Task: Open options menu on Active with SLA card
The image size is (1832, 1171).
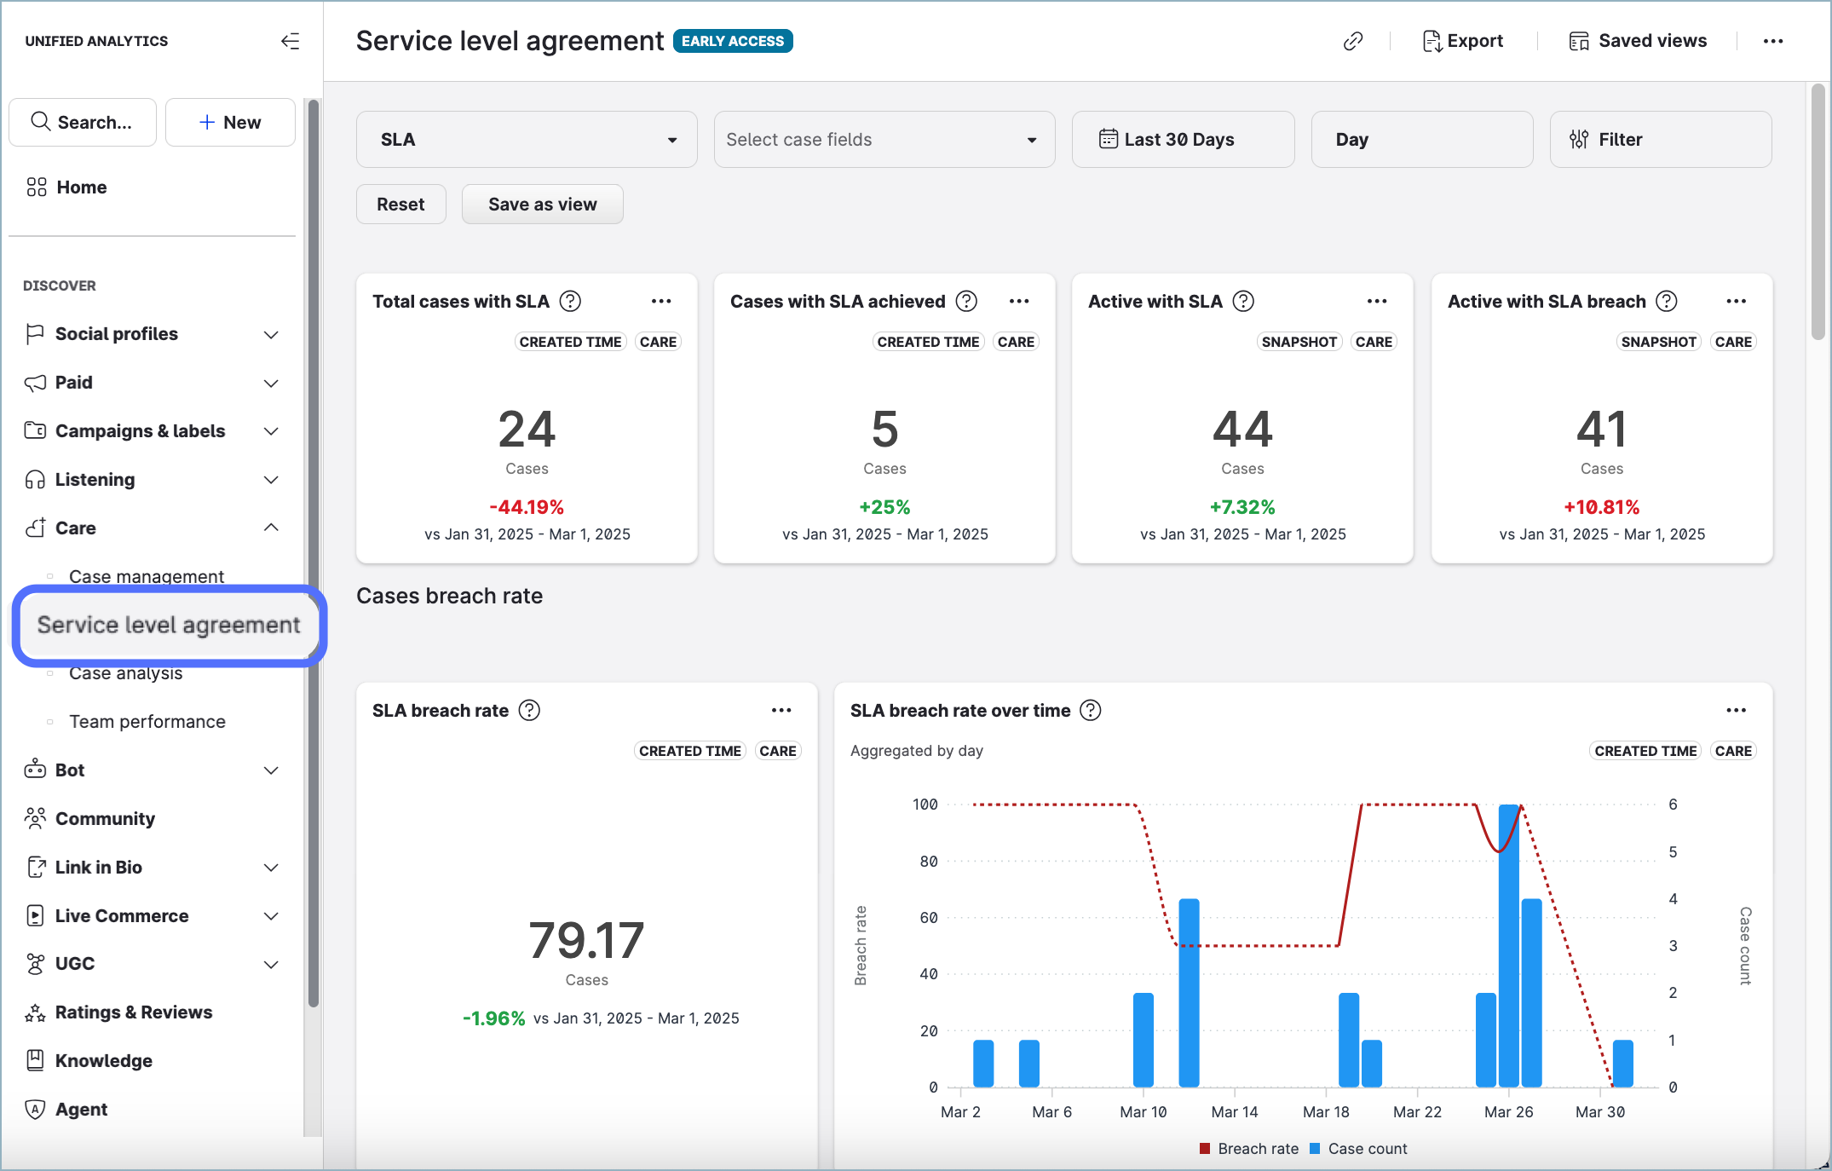Action: pos(1376,301)
